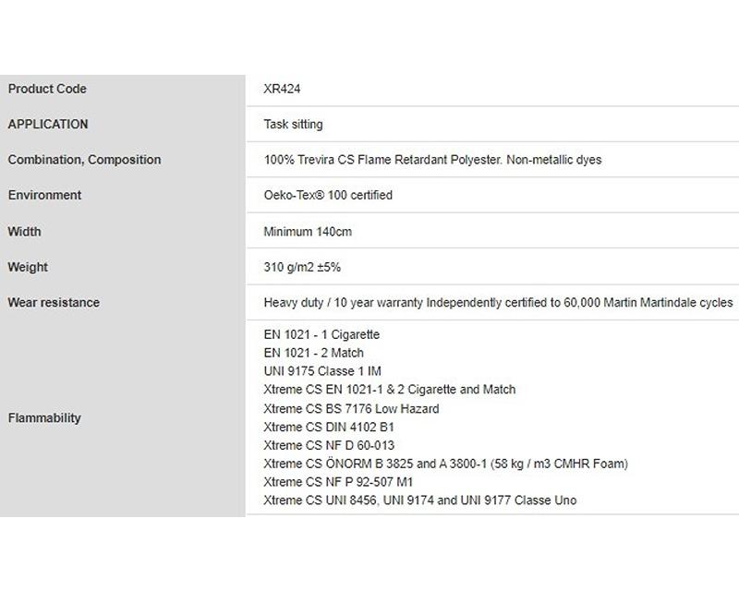This screenshot has height=591, width=739.
Task: Select the XR424 product code value
Action: (x=282, y=89)
